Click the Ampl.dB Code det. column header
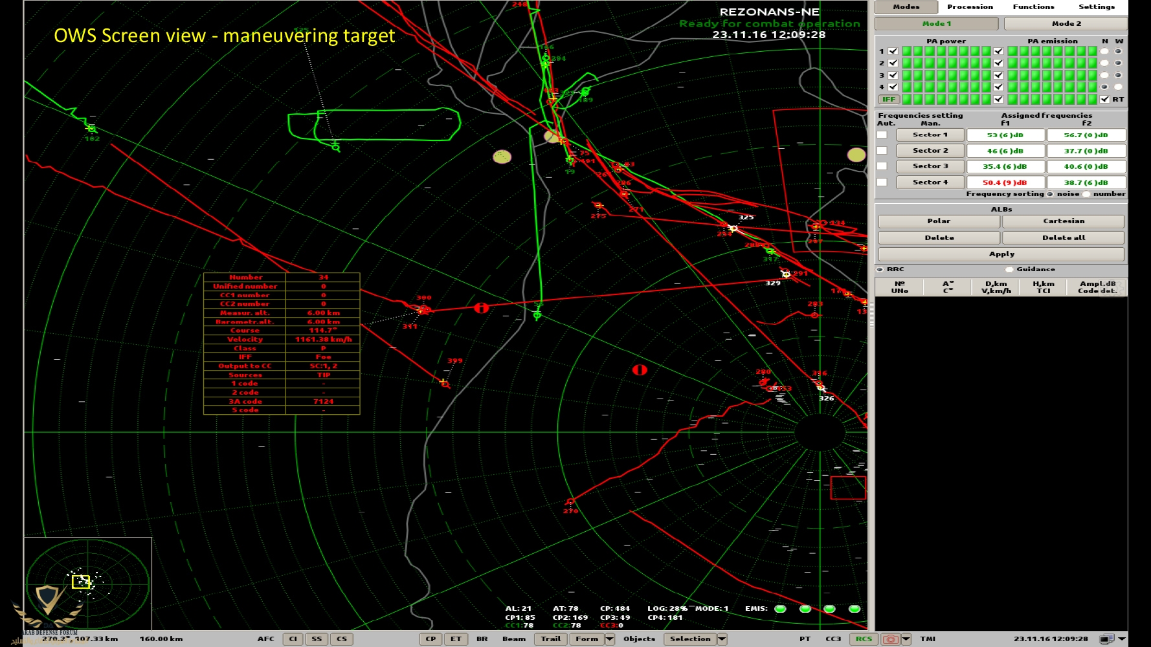Viewport: 1151px width, 647px height. tap(1097, 287)
